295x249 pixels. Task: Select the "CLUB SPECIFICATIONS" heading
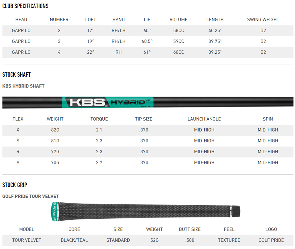coord(25,6)
